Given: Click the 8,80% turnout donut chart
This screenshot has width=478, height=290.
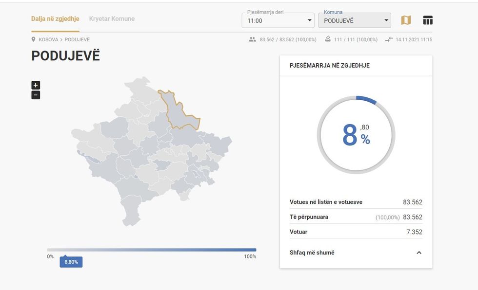Looking at the screenshot, I should click(356, 135).
